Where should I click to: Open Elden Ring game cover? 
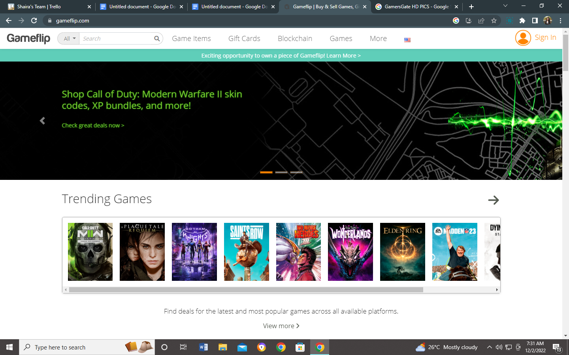point(403,252)
